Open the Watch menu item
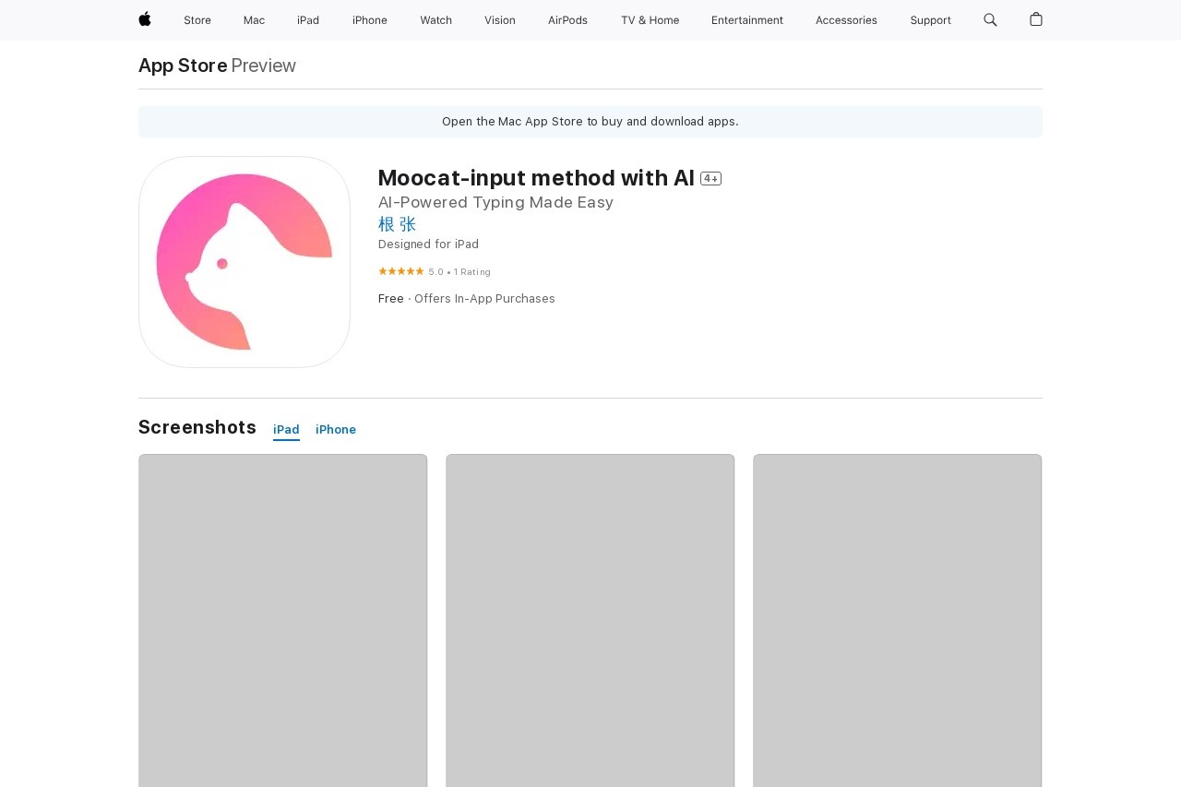This screenshot has height=787, width=1181. (x=435, y=20)
